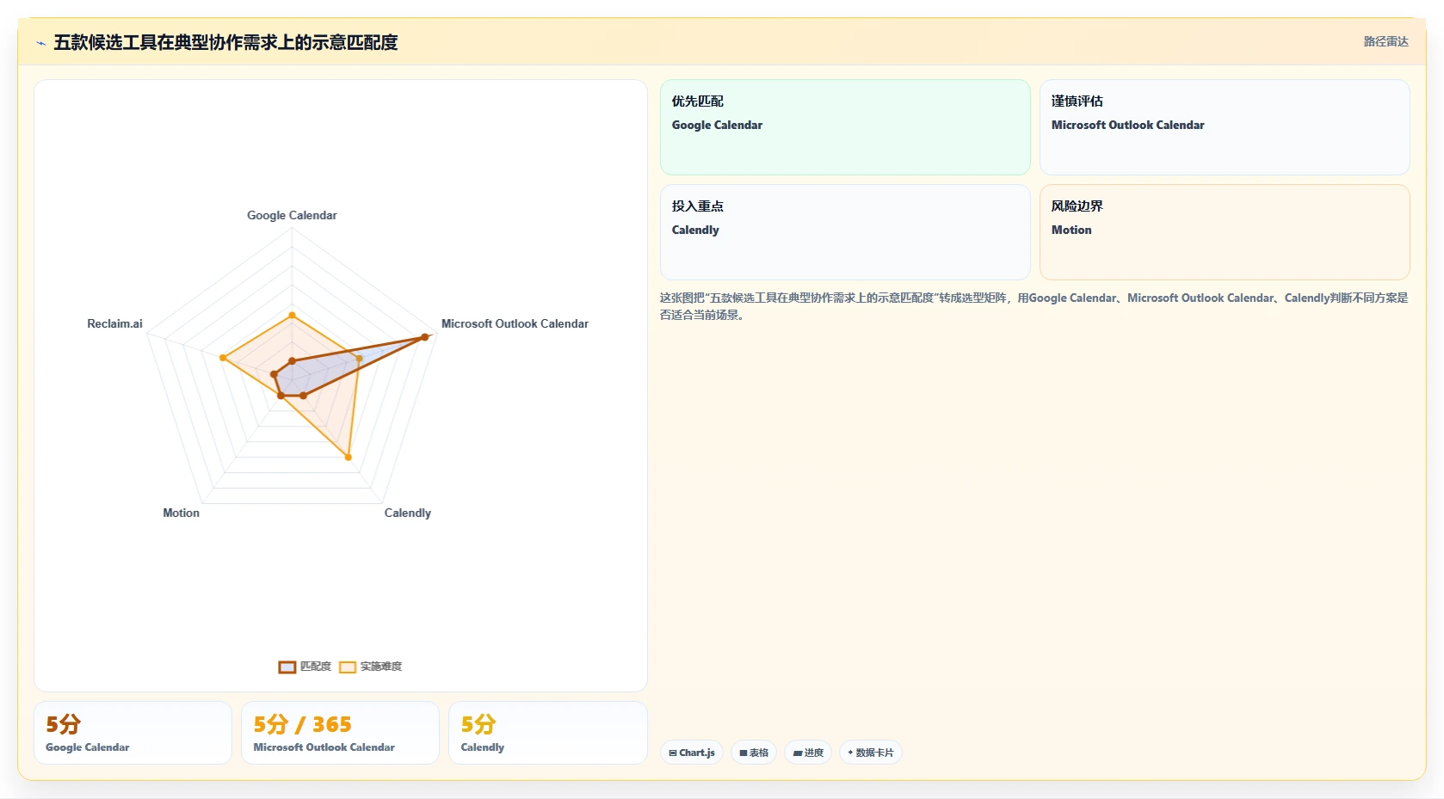Click the Google Calendar radar axis label

click(x=292, y=215)
